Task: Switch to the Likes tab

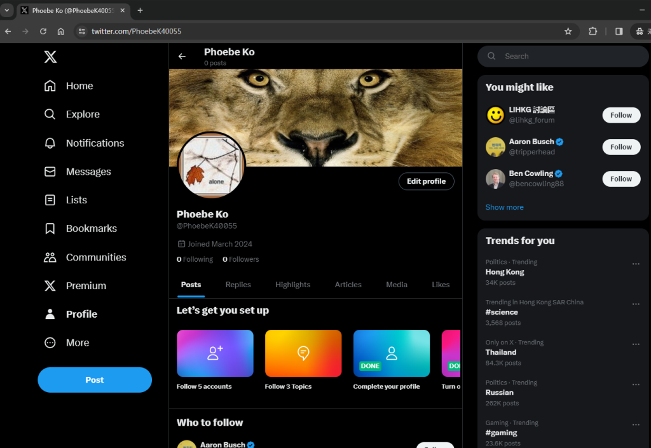Action: [441, 285]
